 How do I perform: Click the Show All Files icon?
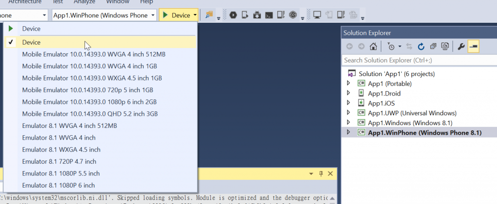pos(445,47)
